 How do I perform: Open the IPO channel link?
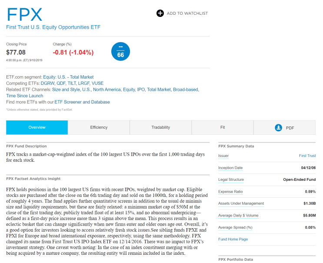[x=141, y=90]
